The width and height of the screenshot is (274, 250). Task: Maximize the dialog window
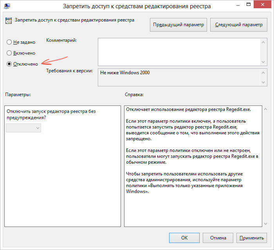tap(248, 5)
